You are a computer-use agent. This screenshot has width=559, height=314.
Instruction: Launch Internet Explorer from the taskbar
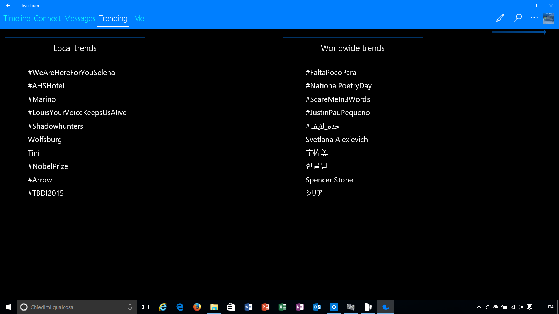point(163,307)
